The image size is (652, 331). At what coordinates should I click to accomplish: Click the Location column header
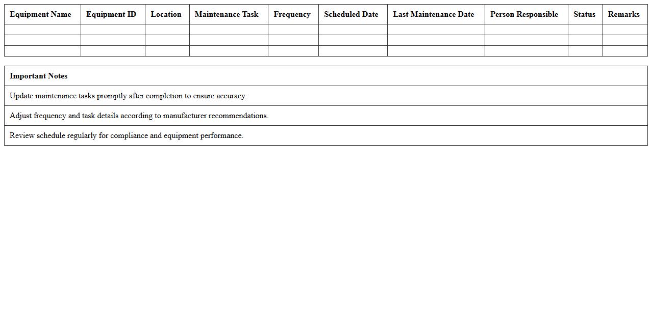tap(166, 14)
